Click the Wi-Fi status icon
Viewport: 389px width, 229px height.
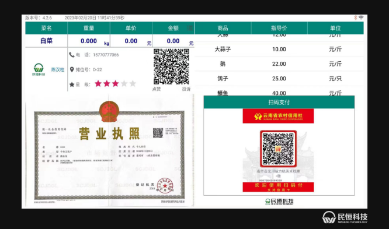361,17
